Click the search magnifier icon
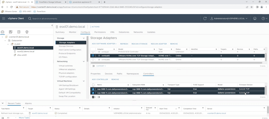 [30, 18]
